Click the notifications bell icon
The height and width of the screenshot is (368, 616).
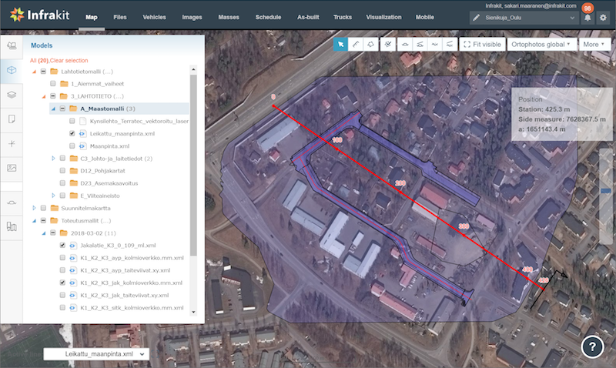point(588,17)
